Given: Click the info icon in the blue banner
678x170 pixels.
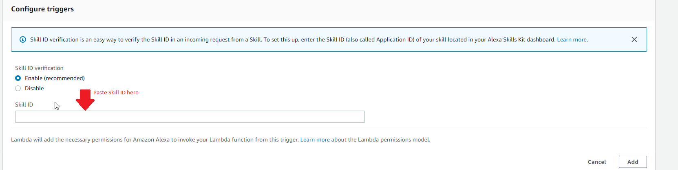Looking at the screenshot, I should pos(23,39).
